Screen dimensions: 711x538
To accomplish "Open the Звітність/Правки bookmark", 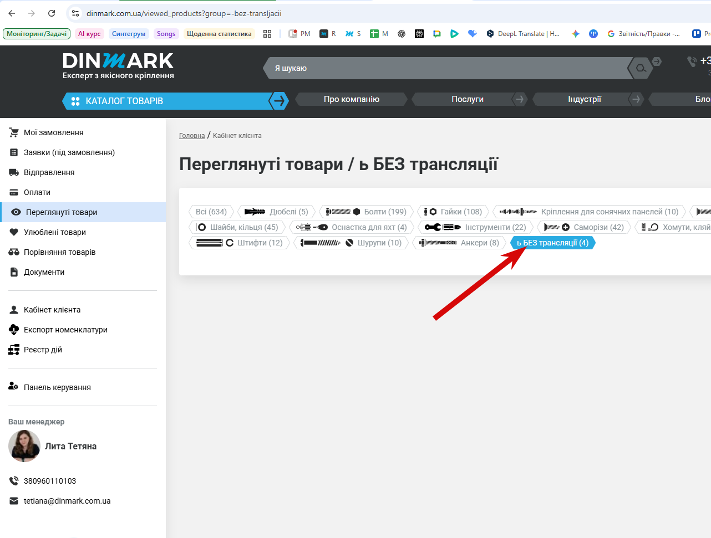I will click(x=644, y=34).
